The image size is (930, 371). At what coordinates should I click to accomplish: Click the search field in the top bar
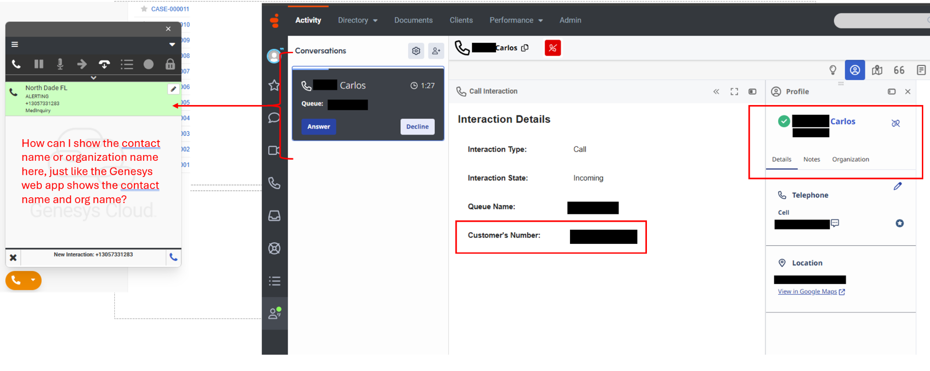pos(881,20)
